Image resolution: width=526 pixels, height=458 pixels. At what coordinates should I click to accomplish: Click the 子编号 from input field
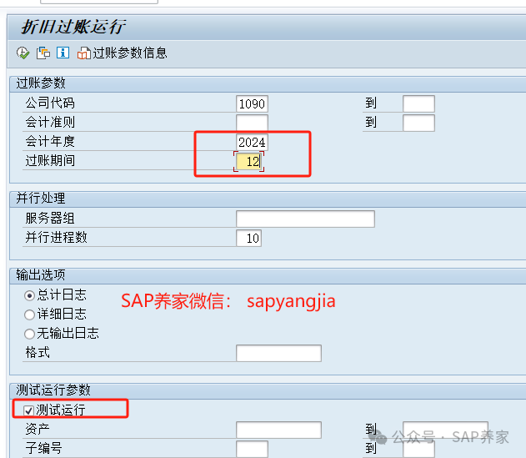coord(252,449)
